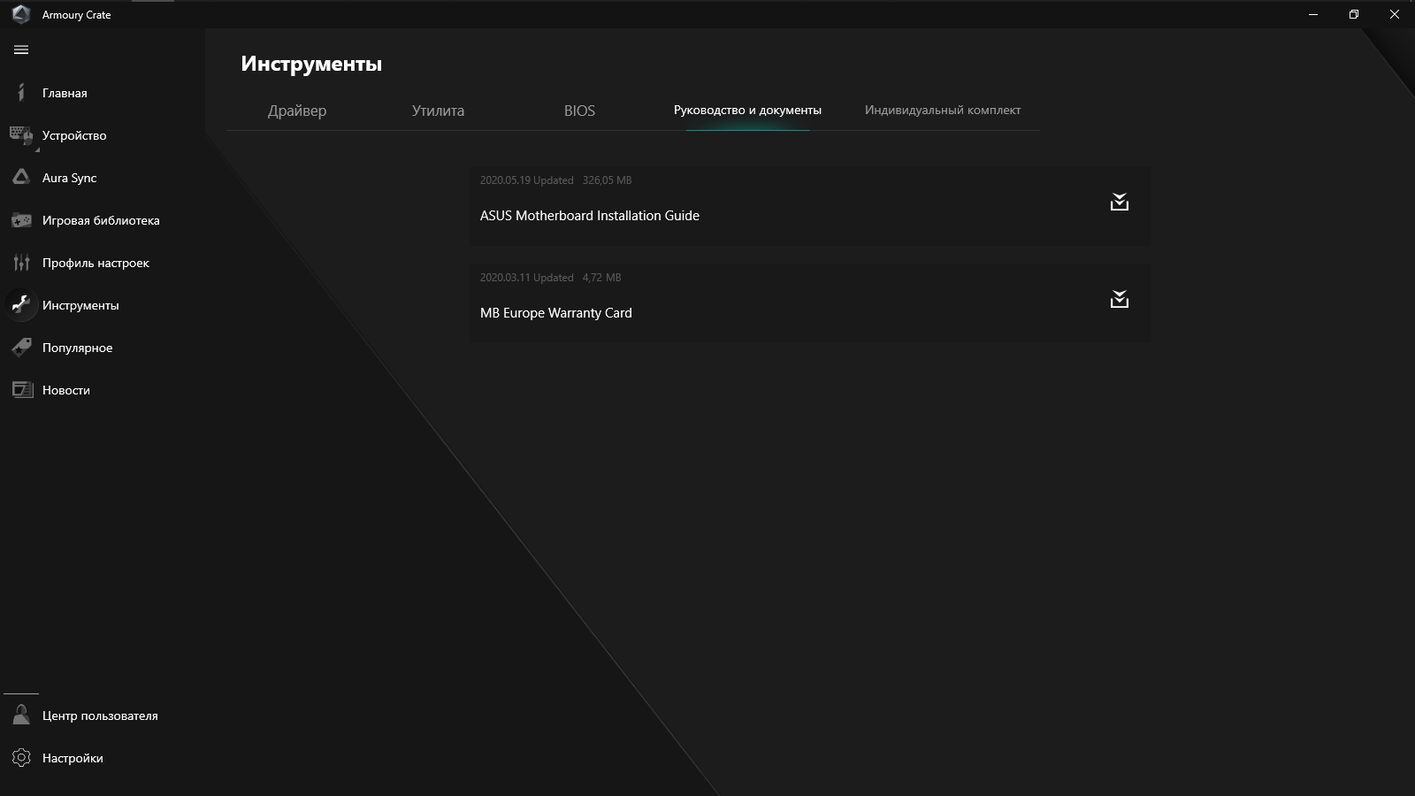Click the Профиль настроек sliders icon
1415x796 pixels.
[x=21, y=263]
